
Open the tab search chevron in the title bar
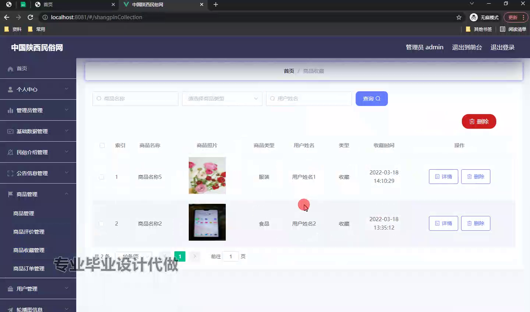(x=471, y=3)
